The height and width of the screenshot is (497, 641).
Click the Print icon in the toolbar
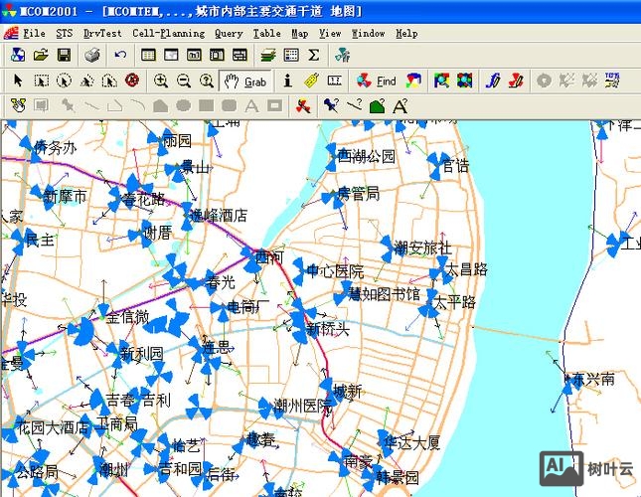(91, 55)
